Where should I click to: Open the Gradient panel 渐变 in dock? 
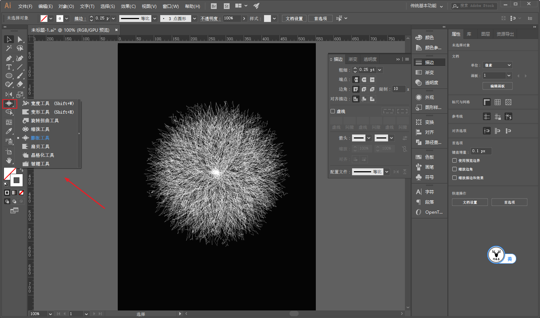(429, 72)
